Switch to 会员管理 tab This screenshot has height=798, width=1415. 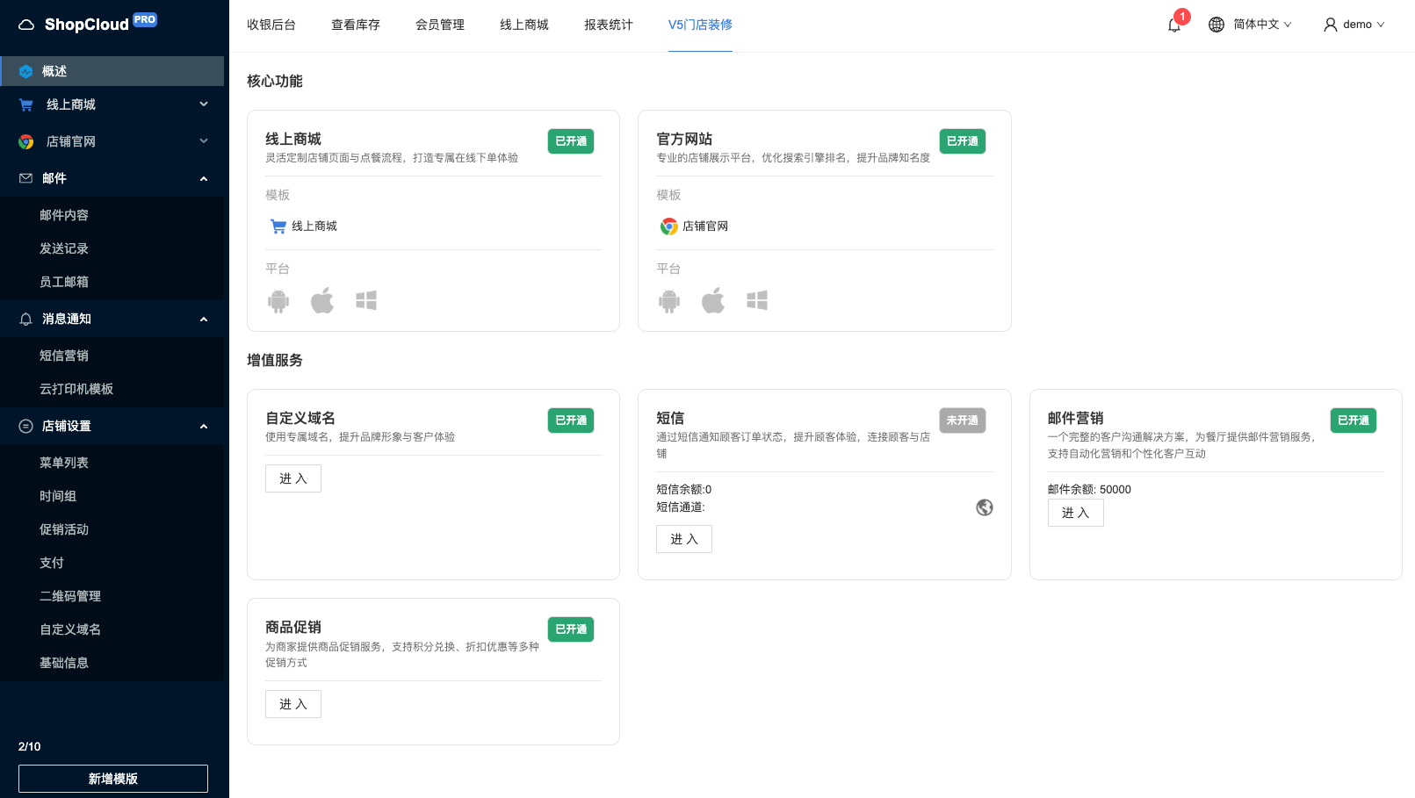tap(440, 25)
